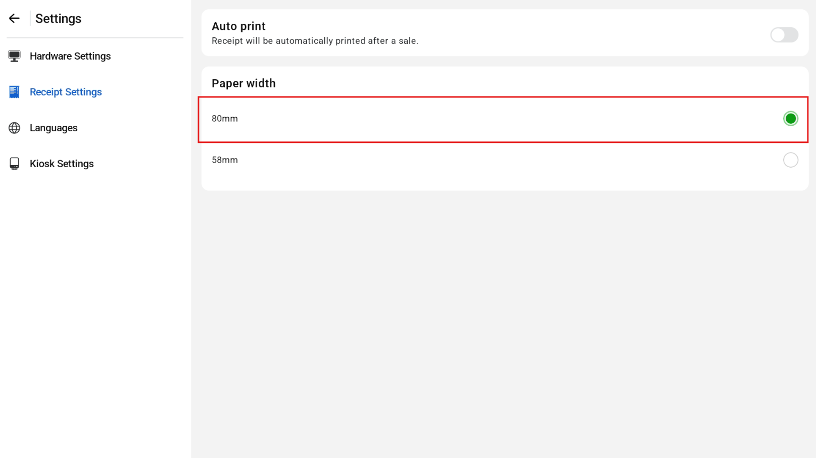Click the Kiosk Settings device icon
This screenshot has width=816, height=458.
point(14,164)
